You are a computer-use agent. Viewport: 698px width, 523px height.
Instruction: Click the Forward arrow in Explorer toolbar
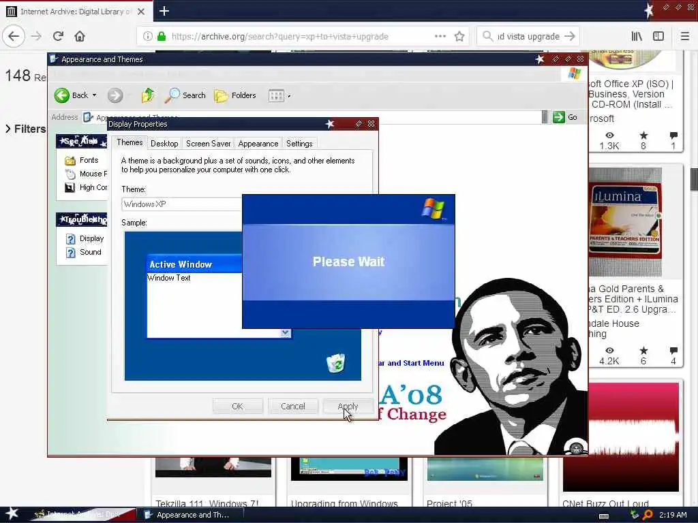click(x=115, y=95)
